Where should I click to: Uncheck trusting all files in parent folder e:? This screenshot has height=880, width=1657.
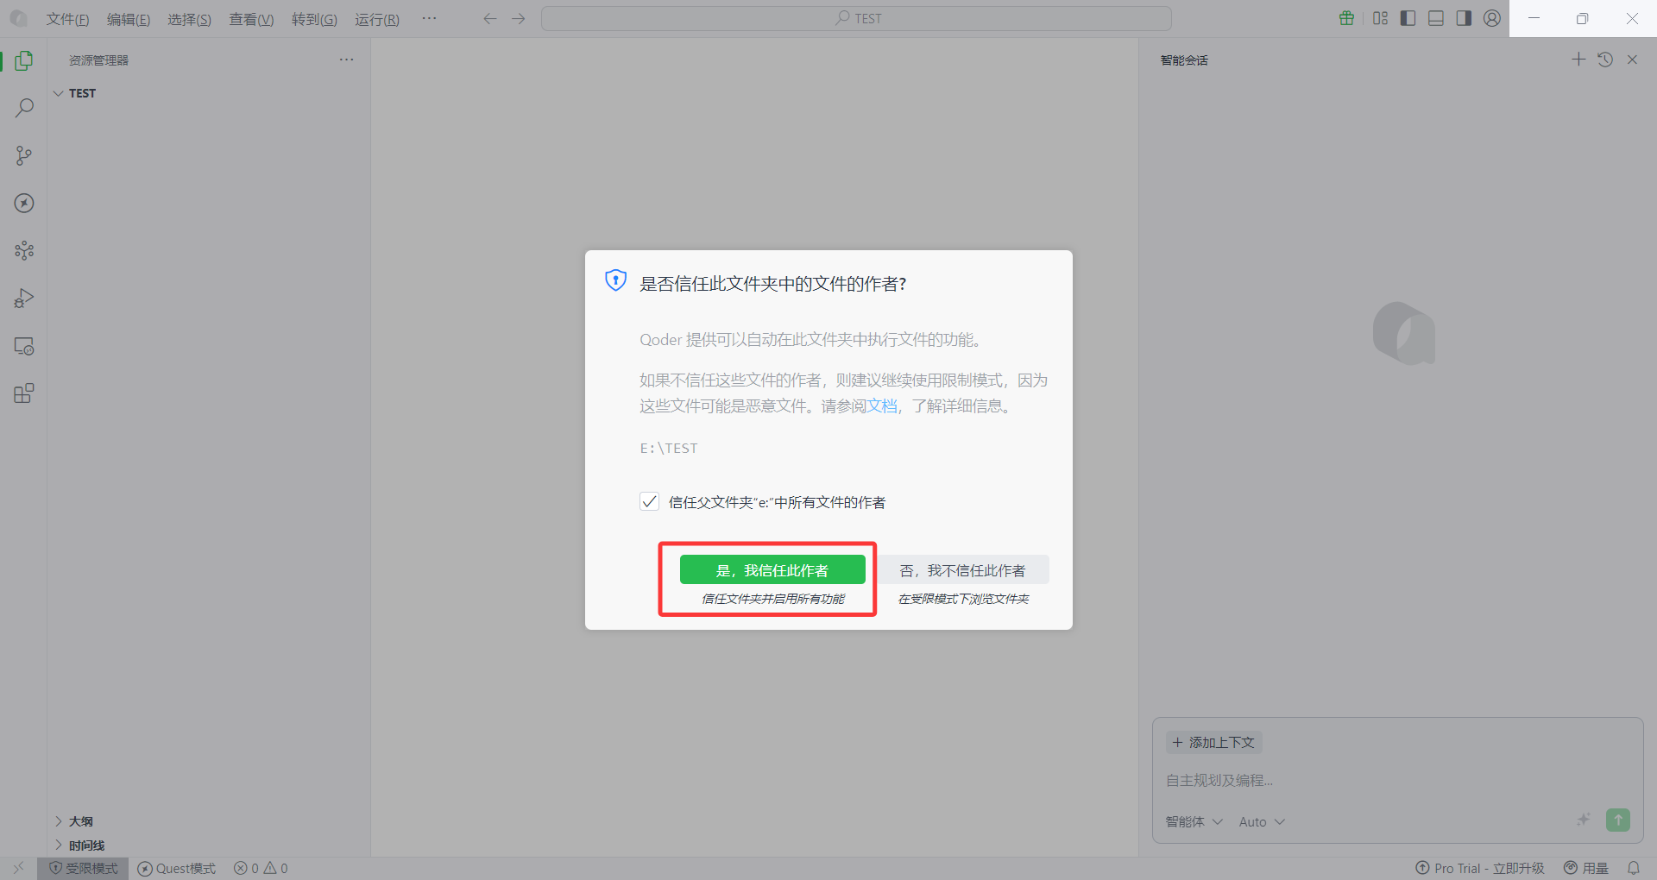649,501
